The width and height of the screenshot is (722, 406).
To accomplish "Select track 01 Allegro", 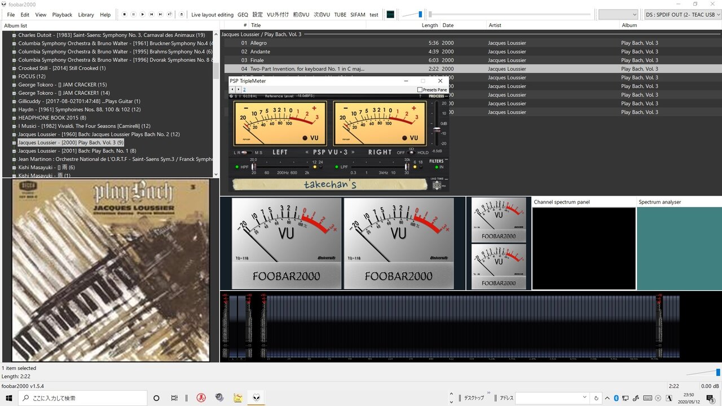I will [473, 43].
